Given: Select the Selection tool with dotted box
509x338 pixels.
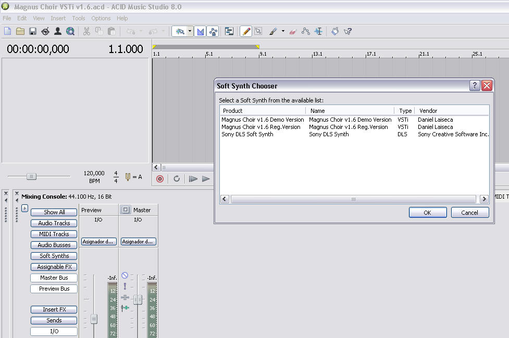Looking at the screenshot, I should click(x=258, y=31).
